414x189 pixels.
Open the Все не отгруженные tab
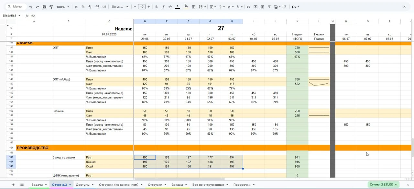[x=210, y=185]
